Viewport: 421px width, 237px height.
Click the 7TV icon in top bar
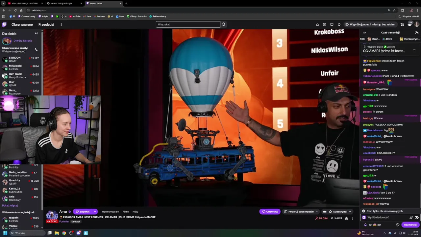click(x=402, y=24)
